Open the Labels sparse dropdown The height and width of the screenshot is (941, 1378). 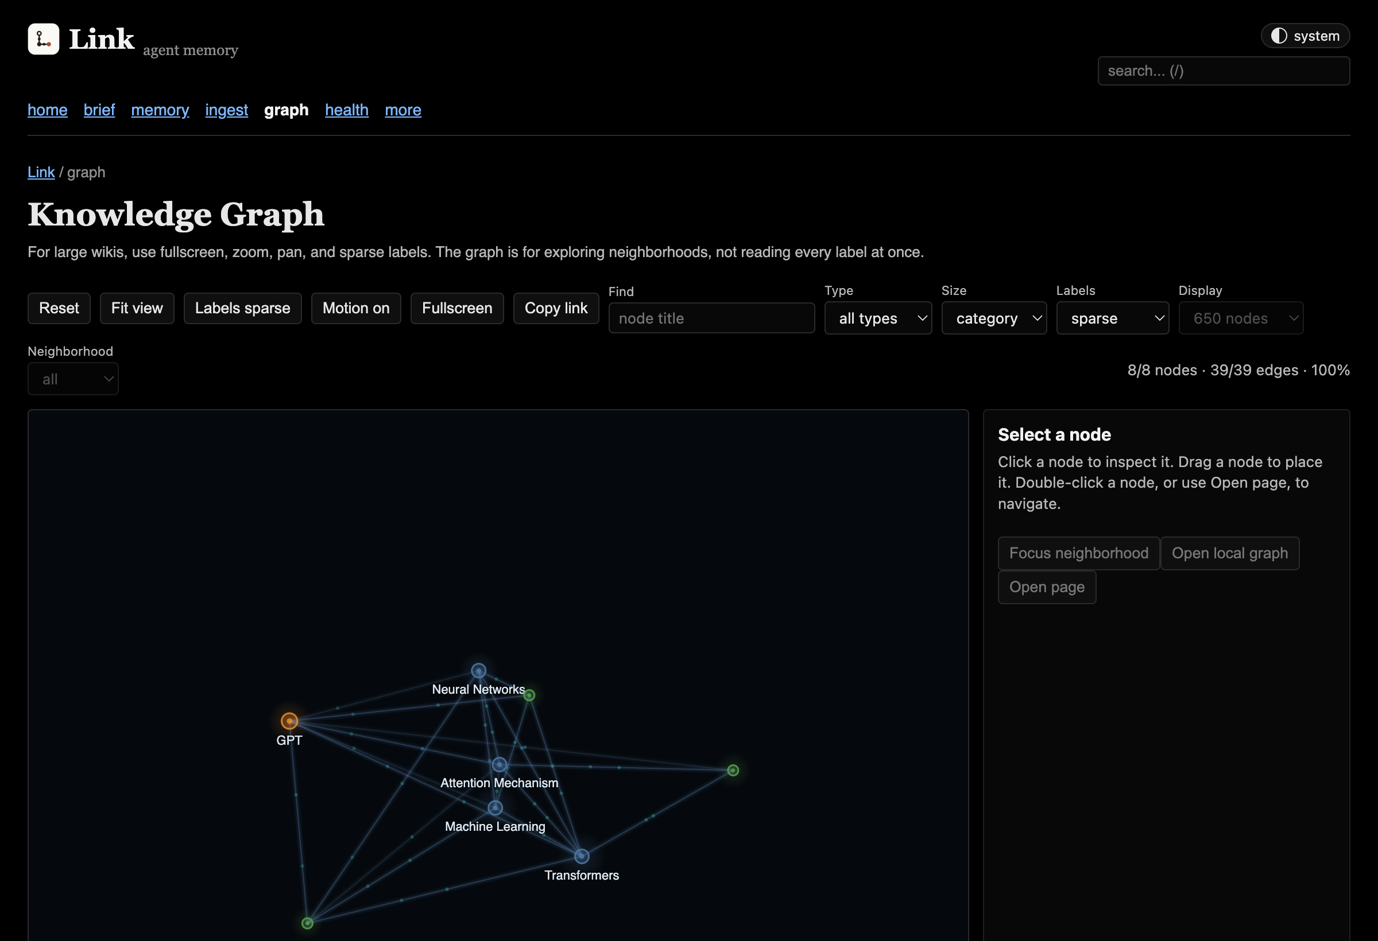[x=1112, y=318]
